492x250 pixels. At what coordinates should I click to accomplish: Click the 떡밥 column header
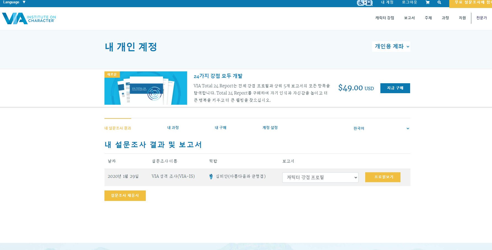(213, 161)
